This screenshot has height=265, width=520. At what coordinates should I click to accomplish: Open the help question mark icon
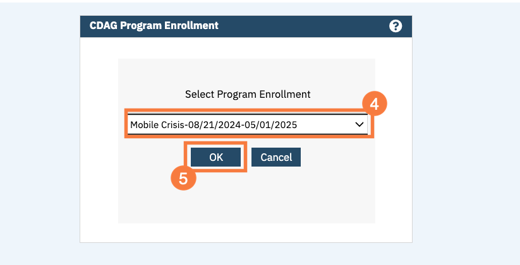click(396, 26)
